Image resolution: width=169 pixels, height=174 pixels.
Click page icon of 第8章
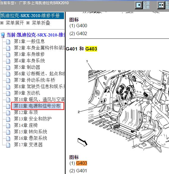[8, 87]
